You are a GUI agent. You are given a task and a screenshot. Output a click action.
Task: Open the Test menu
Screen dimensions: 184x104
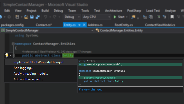tap(97, 11)
